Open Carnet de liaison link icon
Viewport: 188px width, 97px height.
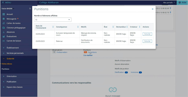pos(4,41)
